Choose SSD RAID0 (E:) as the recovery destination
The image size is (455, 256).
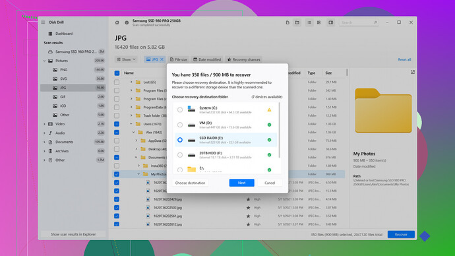180,140
